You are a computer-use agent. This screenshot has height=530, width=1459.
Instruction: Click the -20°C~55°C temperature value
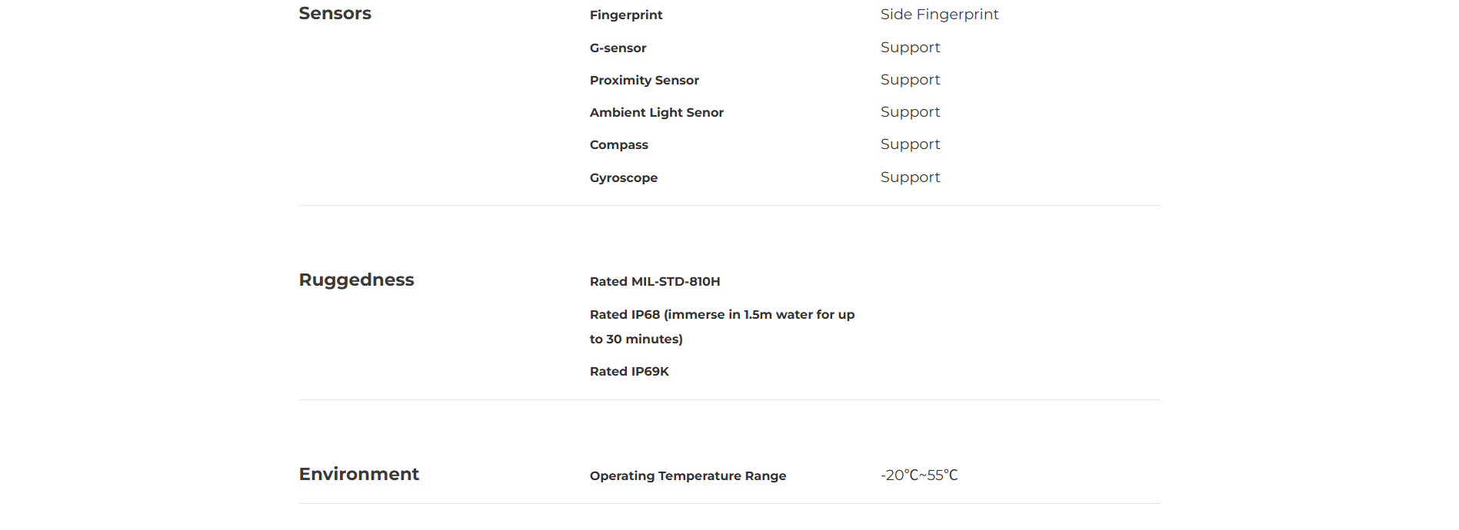(919, 475)
